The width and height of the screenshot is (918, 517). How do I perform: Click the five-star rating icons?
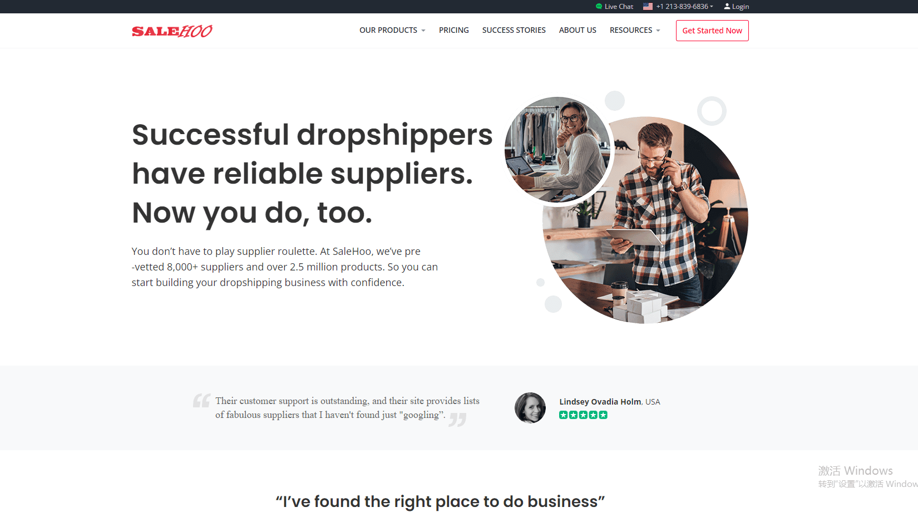[583, 415]
